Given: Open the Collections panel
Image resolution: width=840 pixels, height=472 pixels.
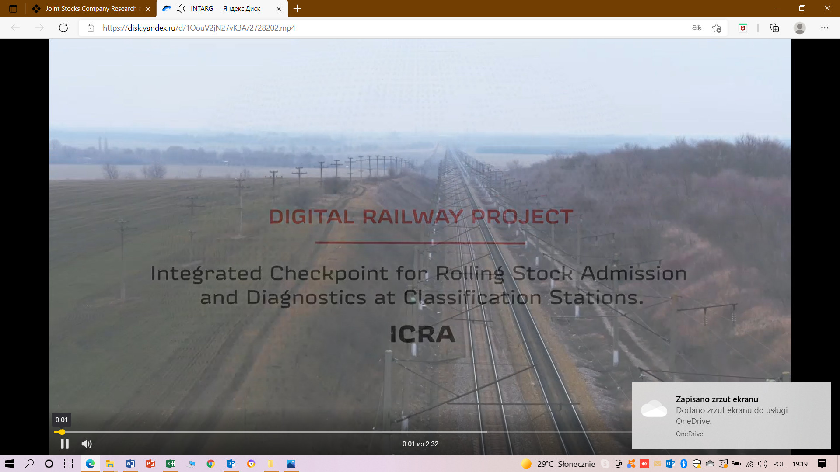Looking at the screenshot, I should pos(774,28).
